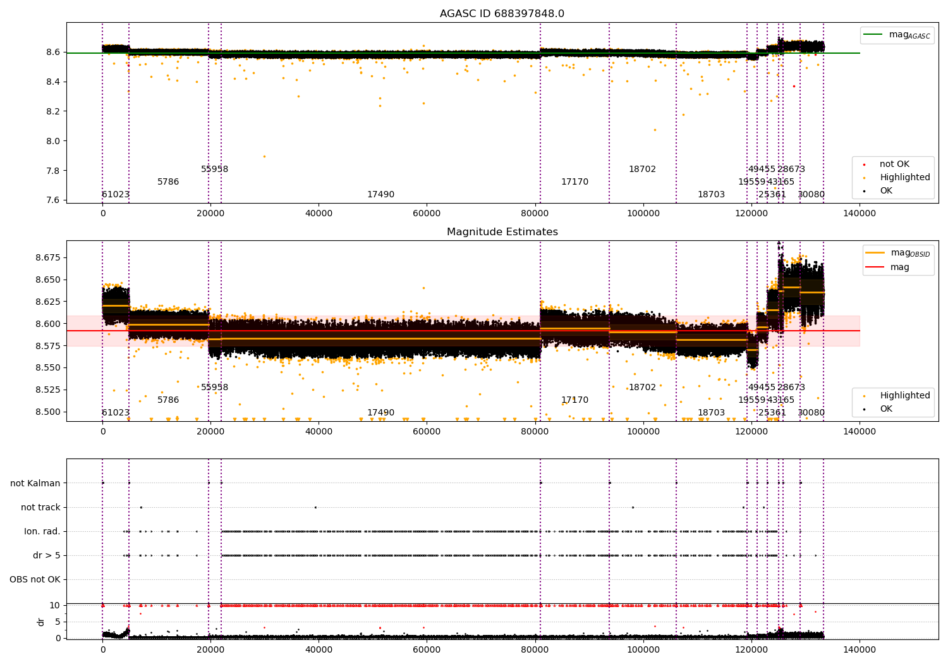This screenshot has width=948, height=664.
Task: Click x-axis tick 120000 under the bottom plot
Action: coord(751,650)
